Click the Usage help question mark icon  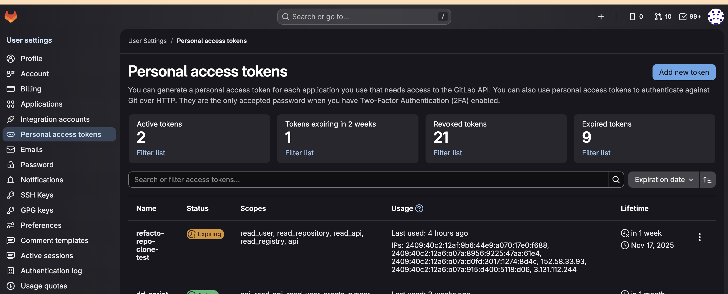pos(419,208)
